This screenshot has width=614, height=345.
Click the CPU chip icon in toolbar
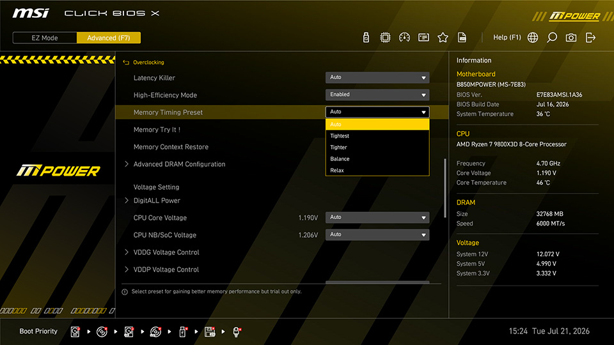[385, 38]
